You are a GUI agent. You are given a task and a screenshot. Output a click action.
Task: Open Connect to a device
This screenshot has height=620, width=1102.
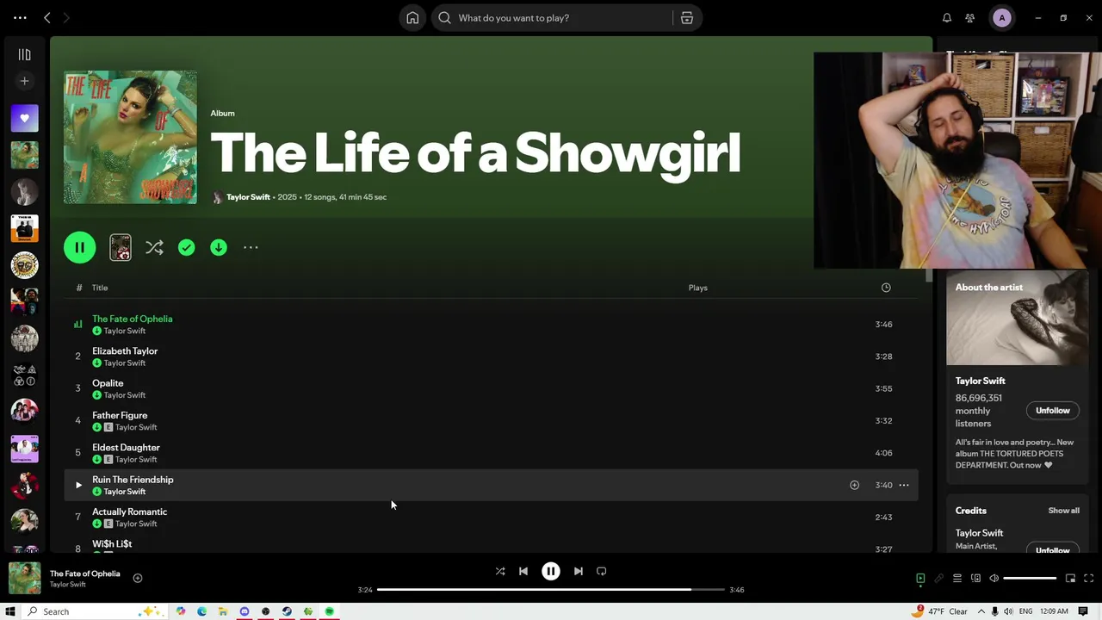tap(975, 579)
